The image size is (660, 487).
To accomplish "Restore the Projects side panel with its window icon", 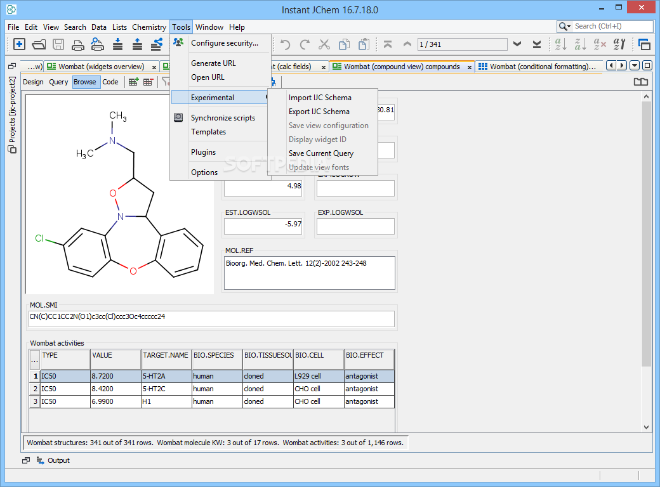I will point(12,66).
